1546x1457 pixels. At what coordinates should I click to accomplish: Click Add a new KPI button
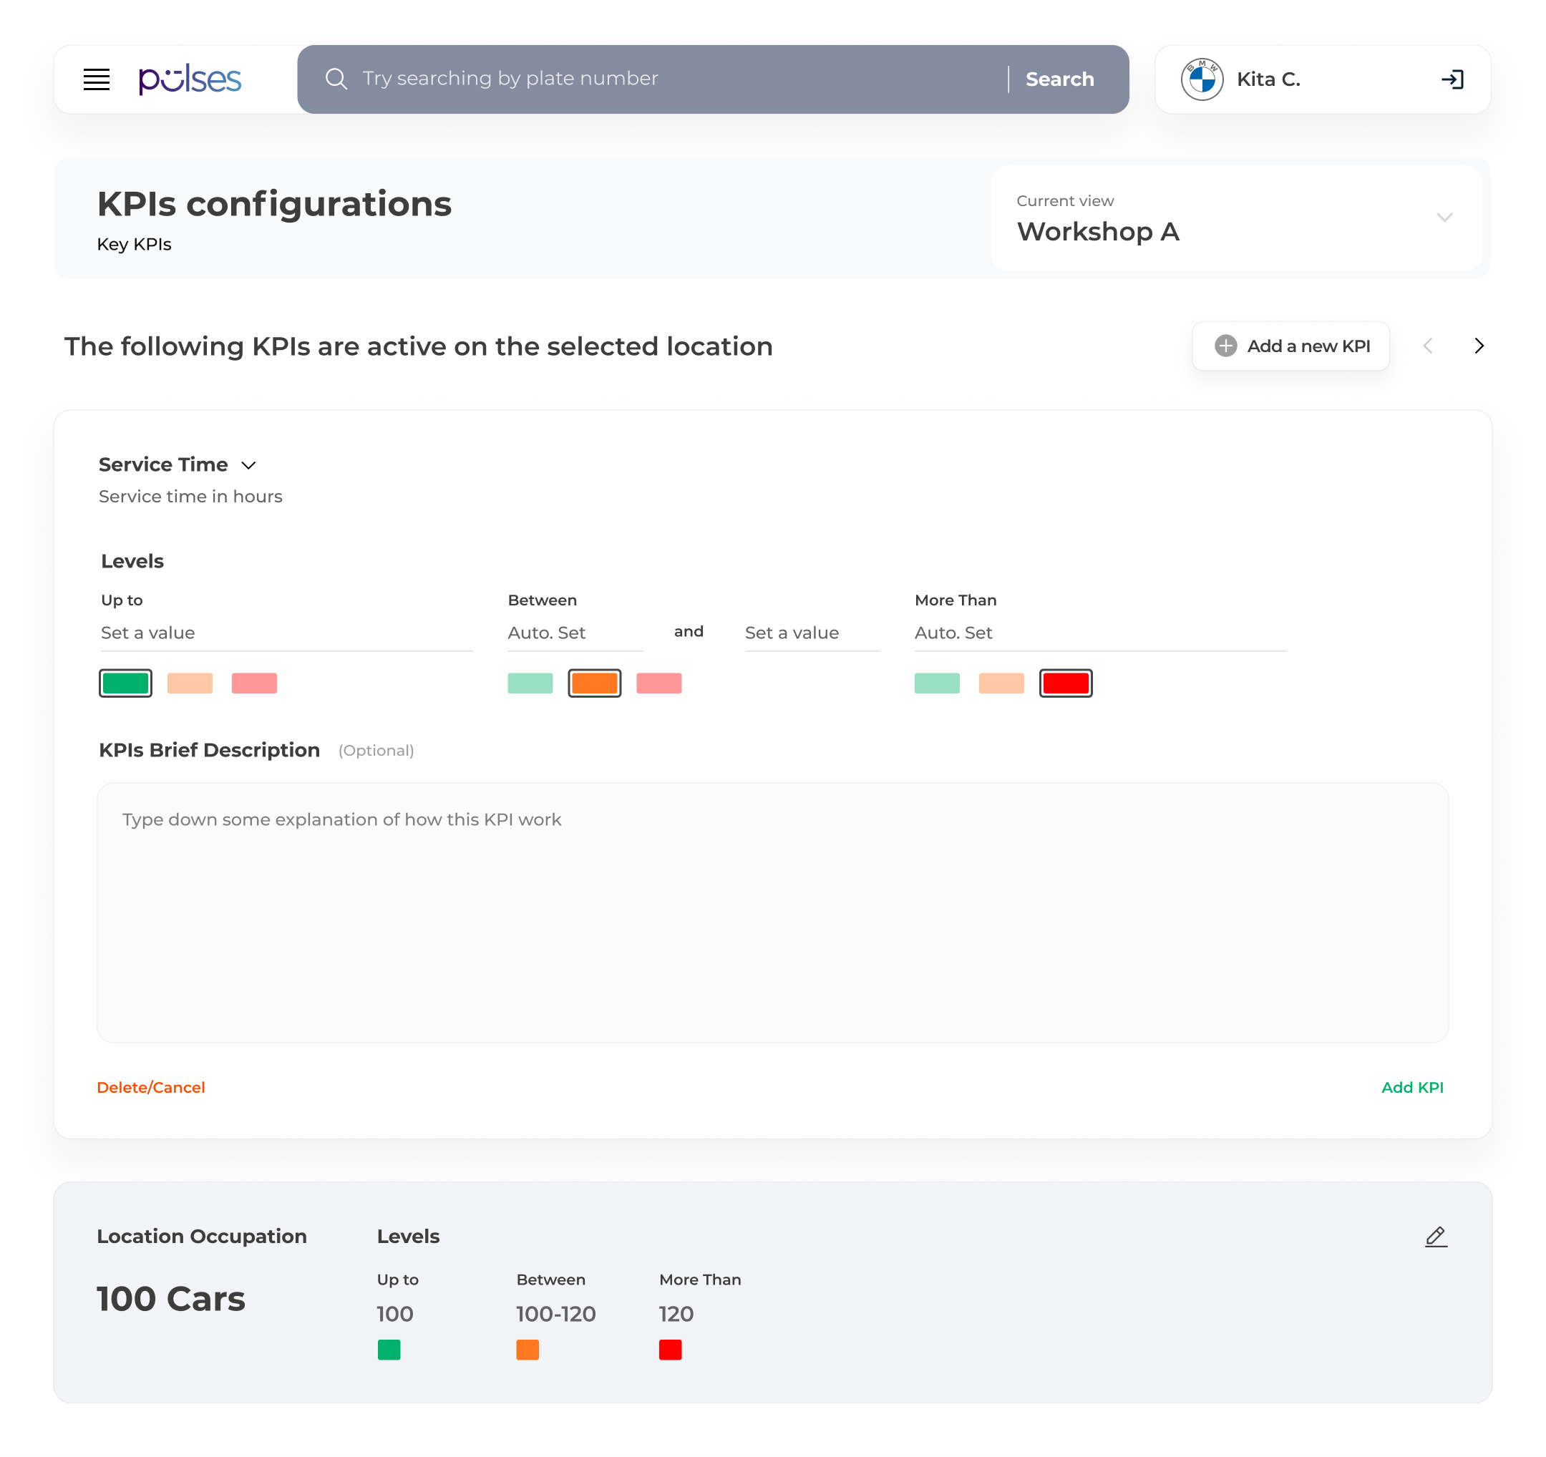pos(1290,346)
